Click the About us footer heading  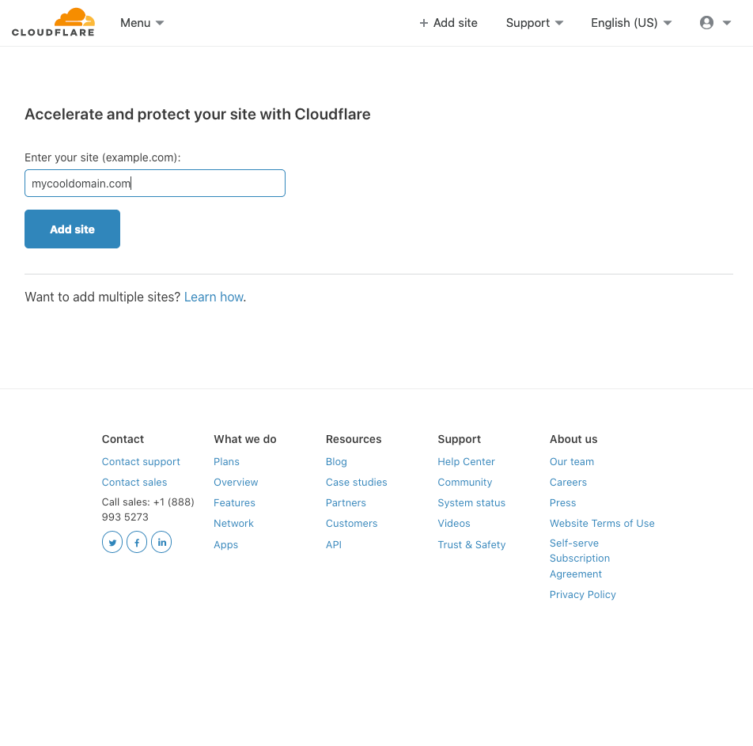click(573, 439)
